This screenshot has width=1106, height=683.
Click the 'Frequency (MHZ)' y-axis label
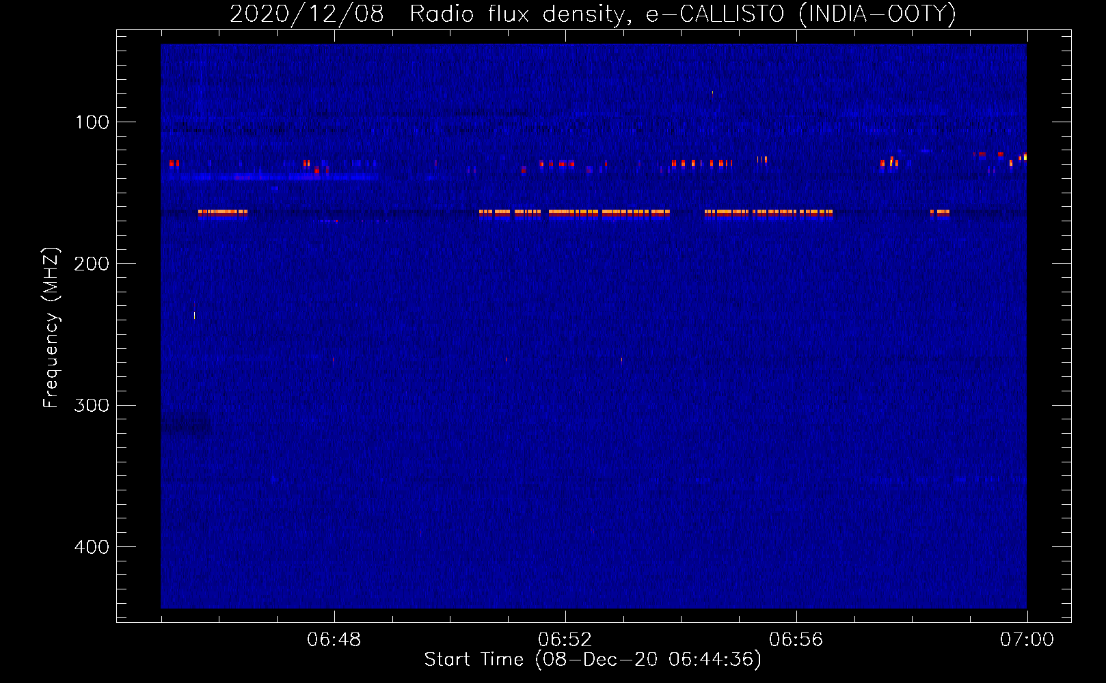(51, 328)
